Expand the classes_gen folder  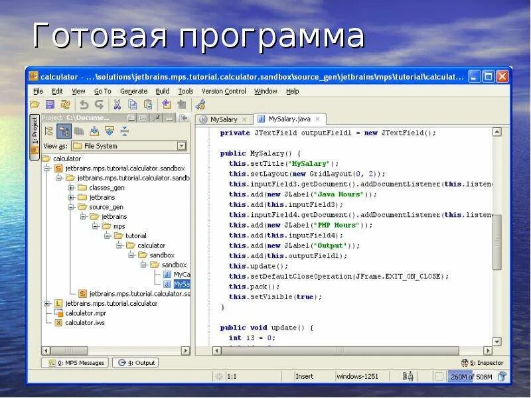pyautogui.click(x=71, y=188)
